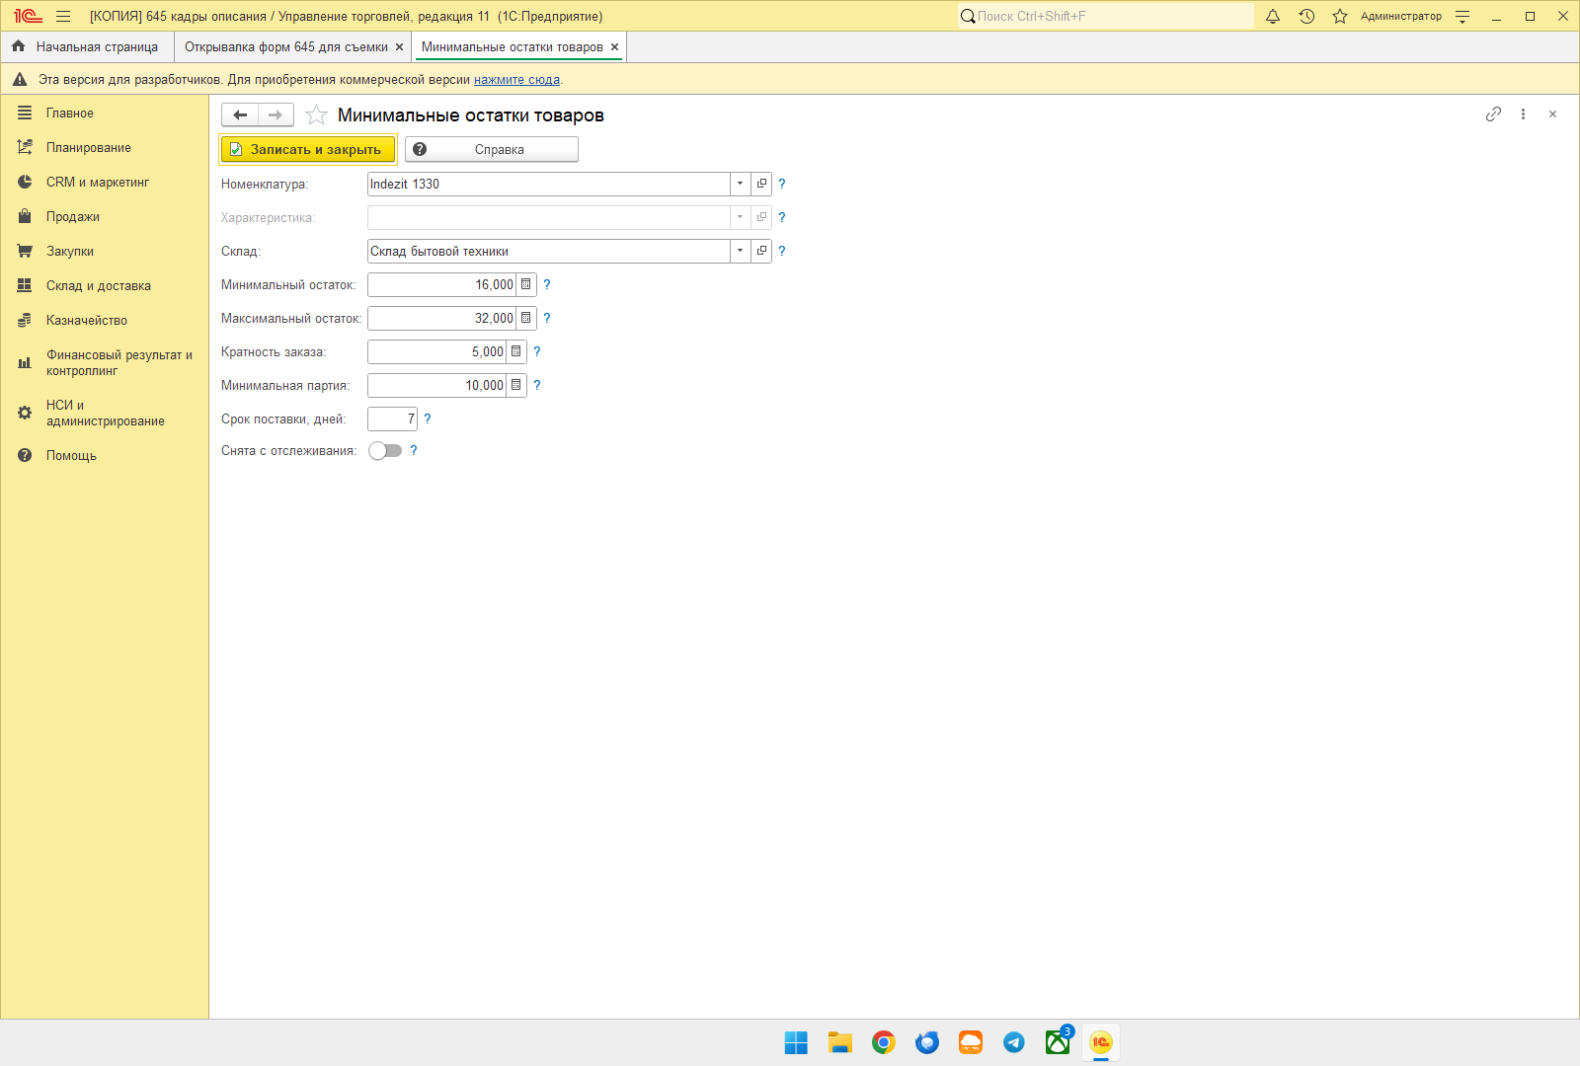1580x1066 pixels.
Task: Show hint for Снята с отслеживания
Action: (414, 450)
